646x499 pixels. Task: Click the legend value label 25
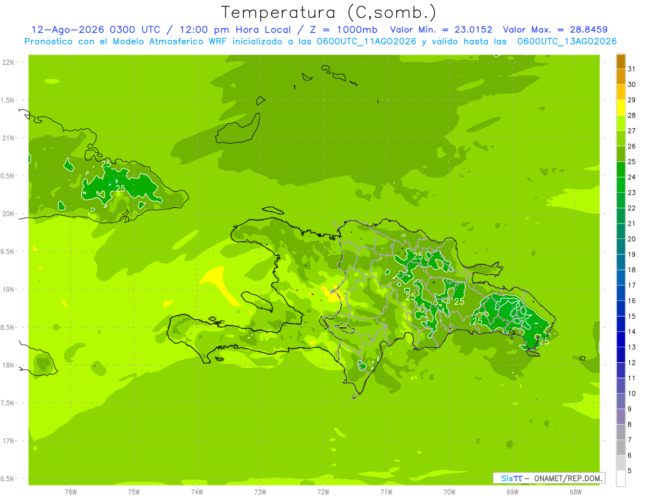pos(632,161)
